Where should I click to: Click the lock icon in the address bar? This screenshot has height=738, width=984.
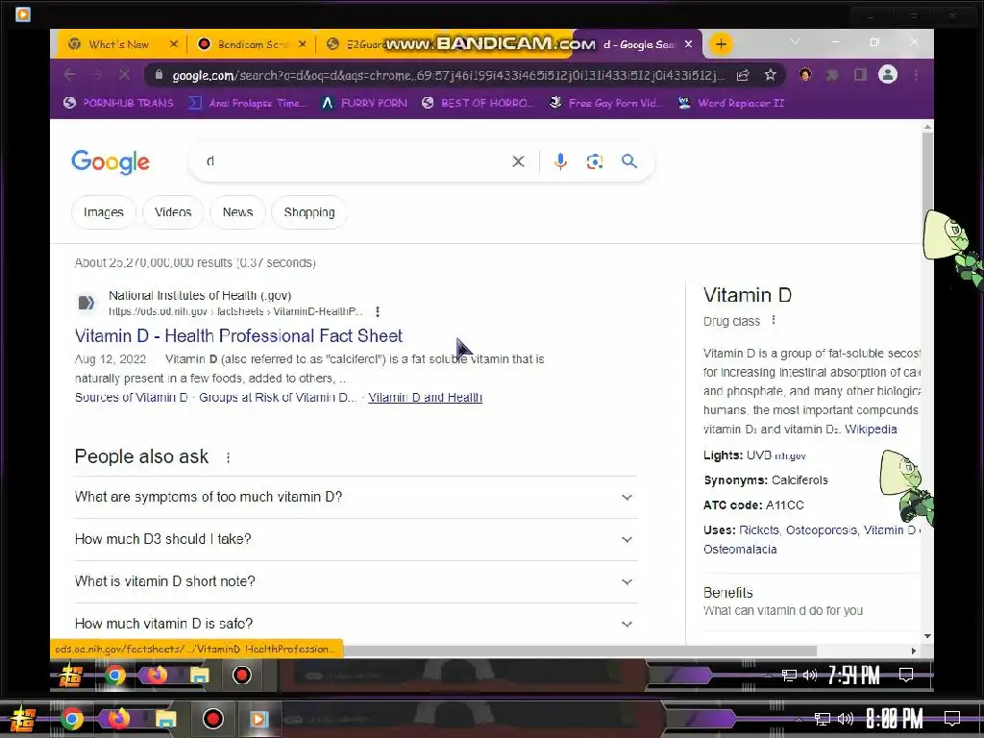coord(159,75)
